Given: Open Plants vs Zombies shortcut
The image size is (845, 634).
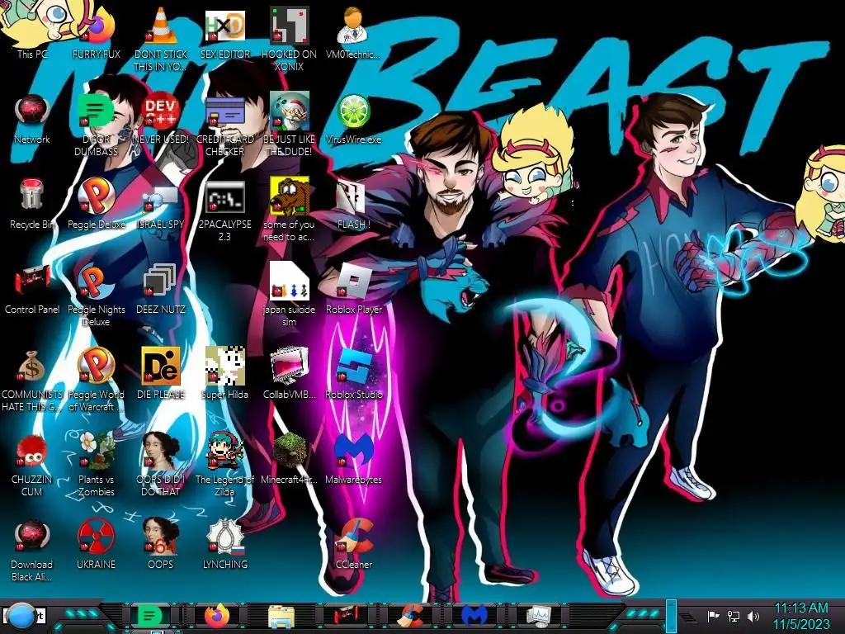Looking at the screenshot, I should point(96,466).
